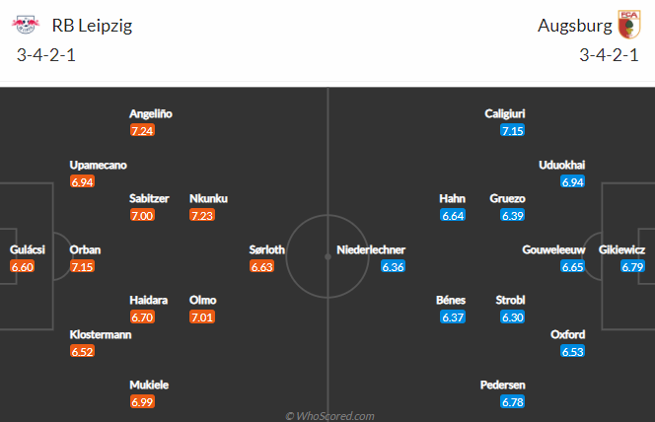Image resolution: width=655 pixels, height=422 pixels.
Task: Click the Augsburg club crest
Action: (629, 25)
